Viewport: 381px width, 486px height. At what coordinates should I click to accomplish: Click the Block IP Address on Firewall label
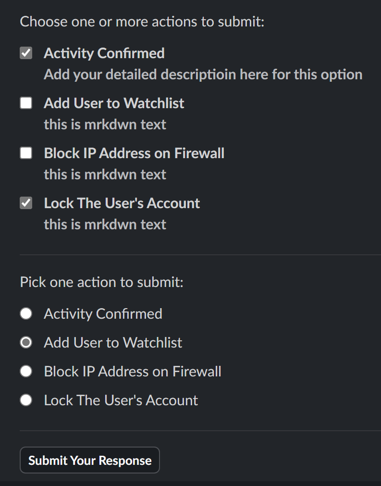coord(135,153)
